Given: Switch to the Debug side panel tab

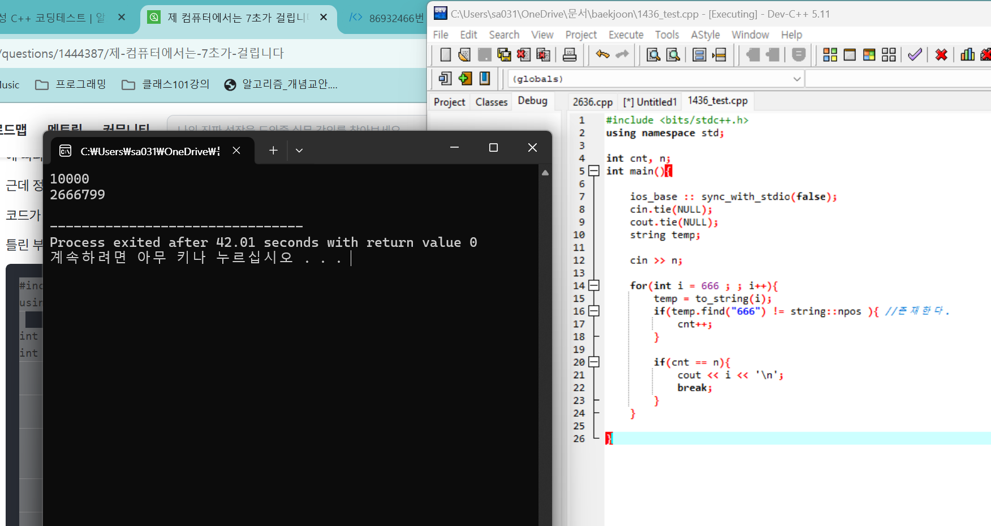Looking at the screenshot, I should click(x=532, y=101).
